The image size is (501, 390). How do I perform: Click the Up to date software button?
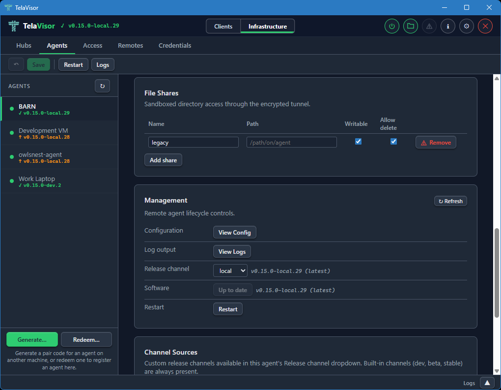[x=233, y=290]
